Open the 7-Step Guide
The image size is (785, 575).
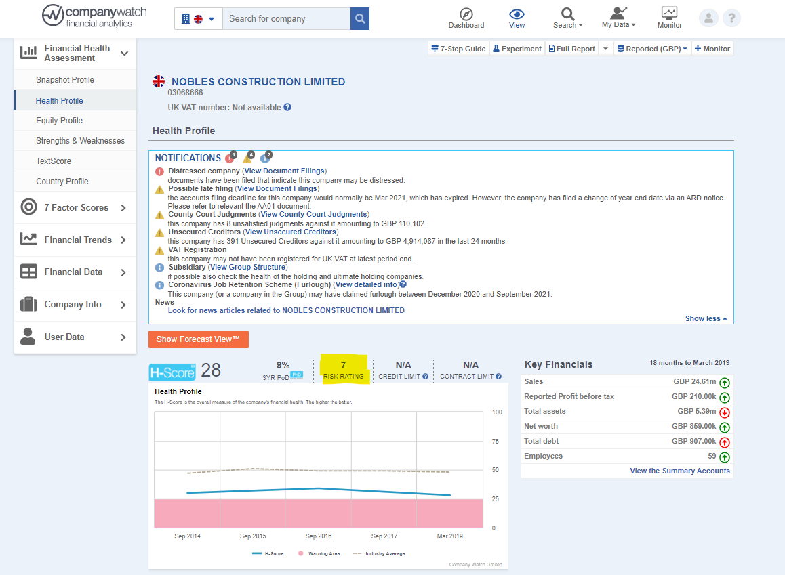[458, 49]
